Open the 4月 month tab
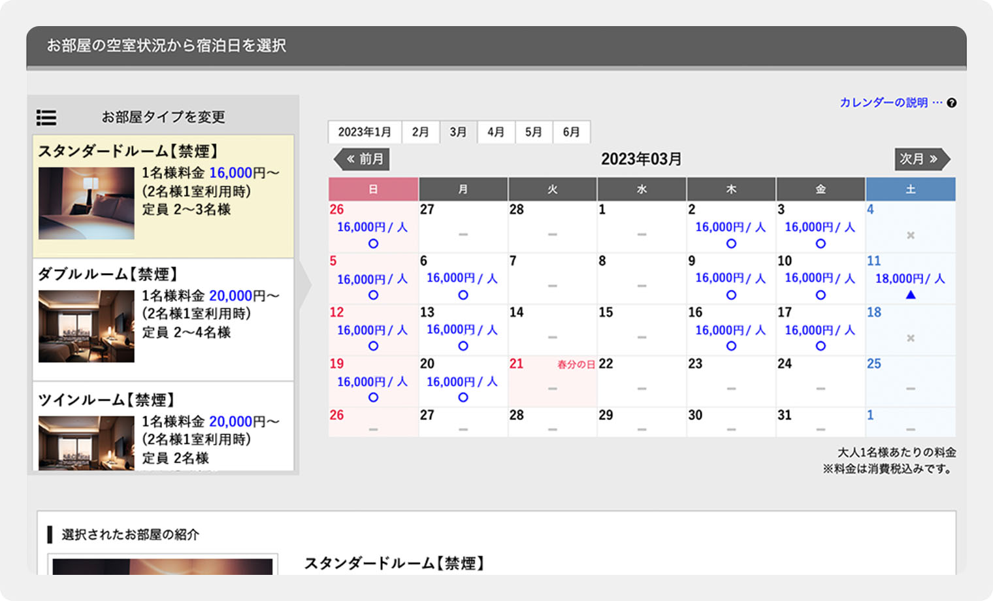Screen dimensions: 993x601 coord(496,132)
